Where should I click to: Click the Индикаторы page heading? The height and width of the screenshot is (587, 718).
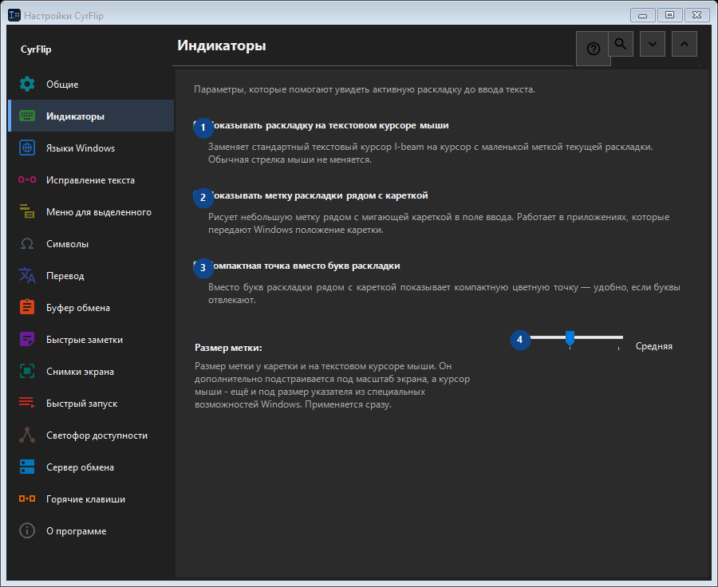point(222,45)
